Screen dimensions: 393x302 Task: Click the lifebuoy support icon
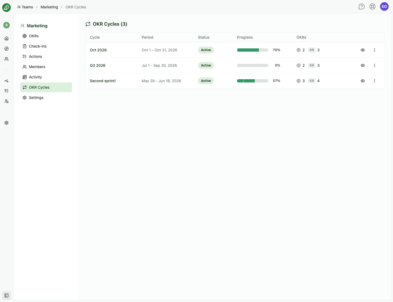[x=372, y=6]
